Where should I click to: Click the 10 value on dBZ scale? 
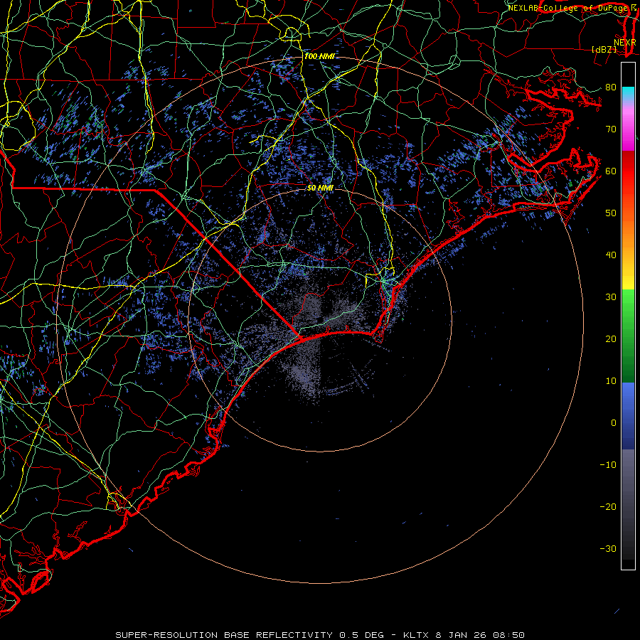coord(611,381)
